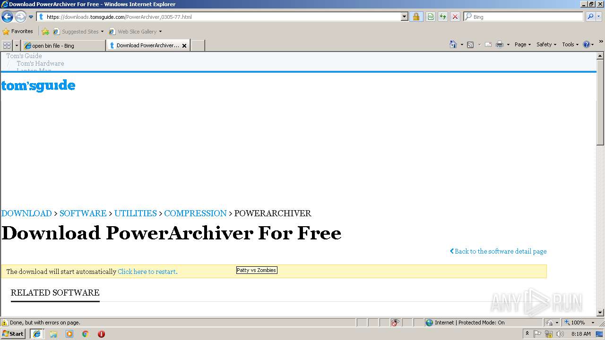Expand the Print options dropdown arrow
The height and width of the screenshot is (340, 605).
coord(509,45)
